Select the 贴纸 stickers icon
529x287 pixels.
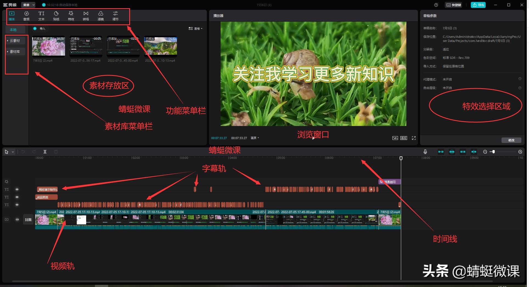[56, 15]
